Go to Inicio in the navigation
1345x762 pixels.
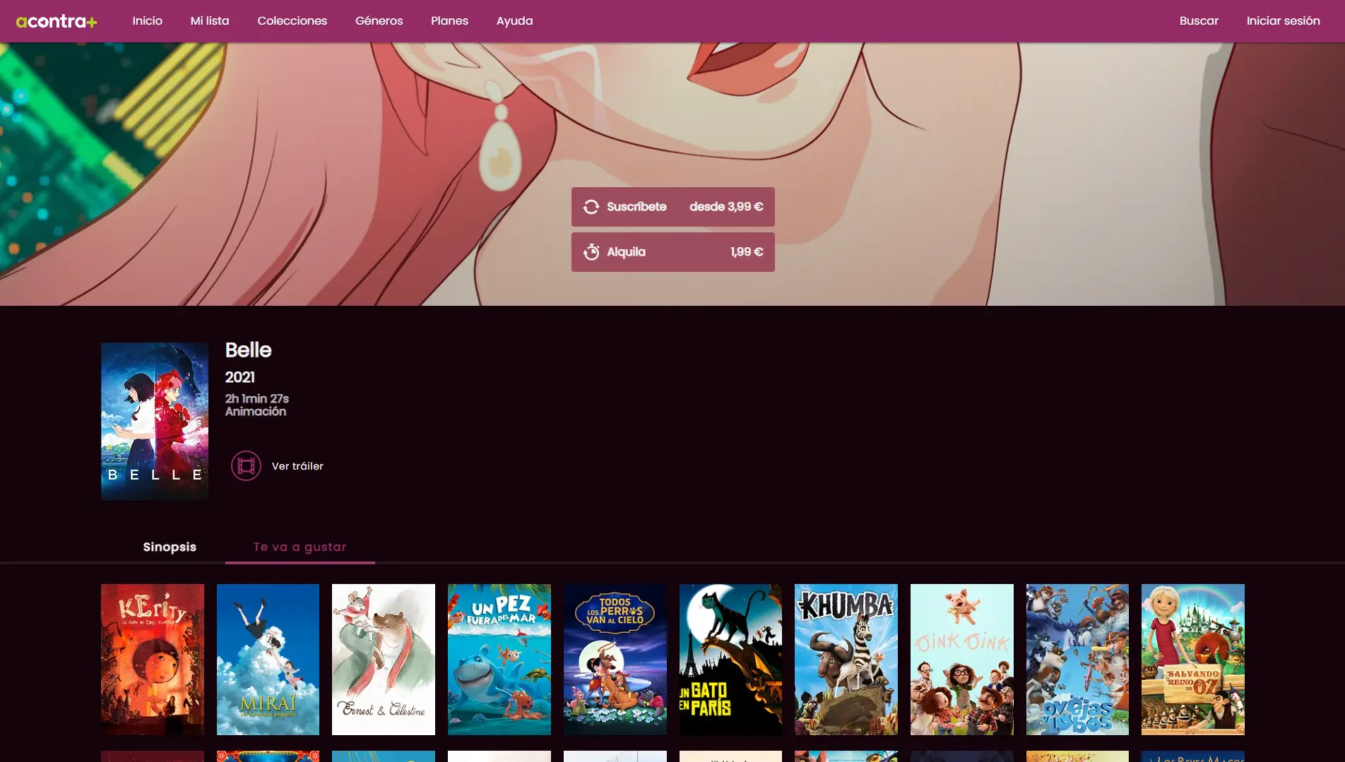[x=148, y=21]
